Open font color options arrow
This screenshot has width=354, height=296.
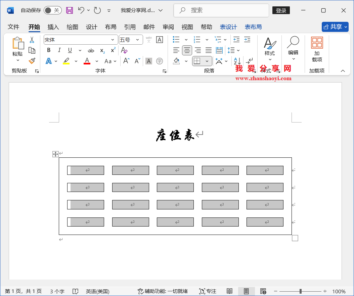point(97,61)
